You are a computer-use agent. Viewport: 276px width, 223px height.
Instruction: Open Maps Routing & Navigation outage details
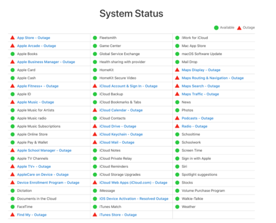213,78
